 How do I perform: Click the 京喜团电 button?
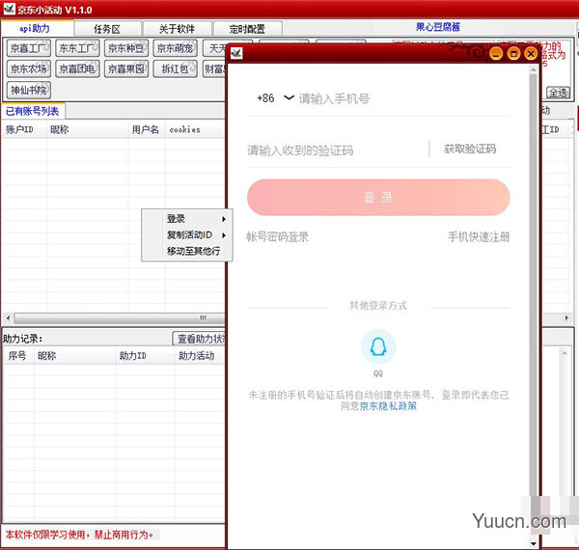pos(77,69)
